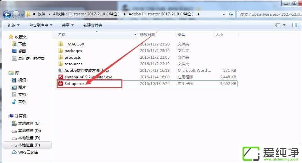This screenshot has width=302, height=163.
Task: Select the amtemu.v0.9.2 exe file icon
Action: 60,77
